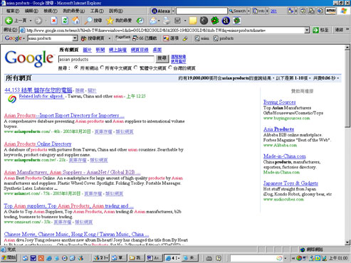Screen dimensions: 351x263
Task: Go to Home page via house icon
Action: (x=75, y=21)
